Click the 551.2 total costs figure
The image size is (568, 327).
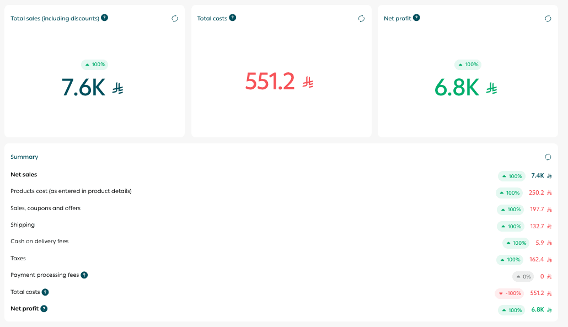(270, 82)
